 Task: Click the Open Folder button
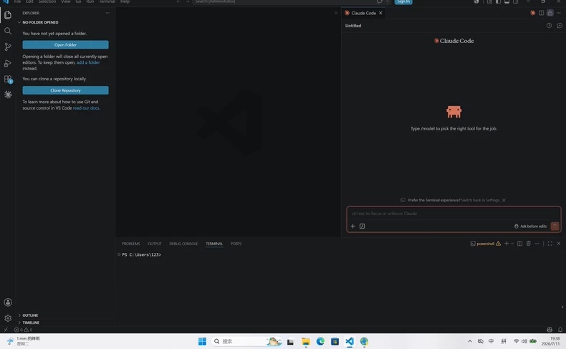[x=65, y=44]
